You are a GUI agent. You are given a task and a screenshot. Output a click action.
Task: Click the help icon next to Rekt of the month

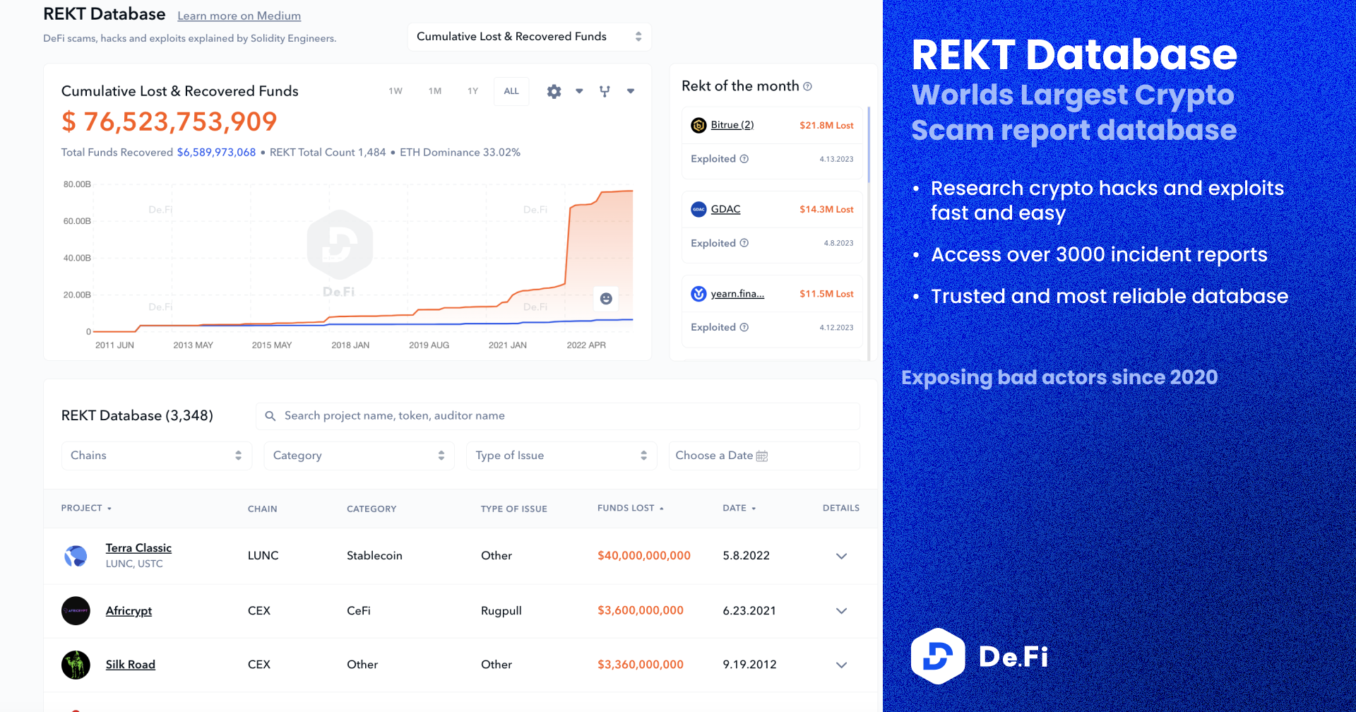coord(807,86)
